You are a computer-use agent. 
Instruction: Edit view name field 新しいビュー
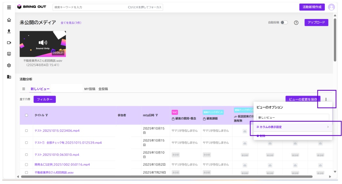click(x=293, y=117)
